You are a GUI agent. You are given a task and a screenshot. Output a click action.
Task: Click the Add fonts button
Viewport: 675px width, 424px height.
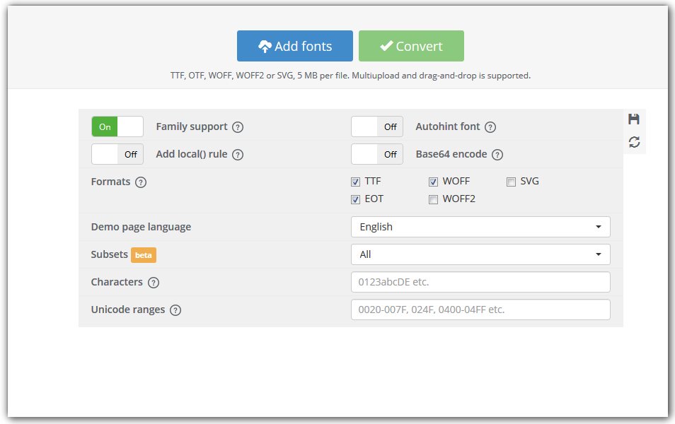(295, 46)
